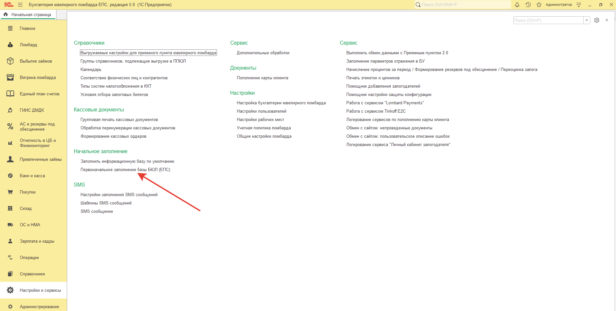The height and width of the screenshot is (311, 616).
Task: Click the Выбытие займов cube icon
Action: pos(10,61)
